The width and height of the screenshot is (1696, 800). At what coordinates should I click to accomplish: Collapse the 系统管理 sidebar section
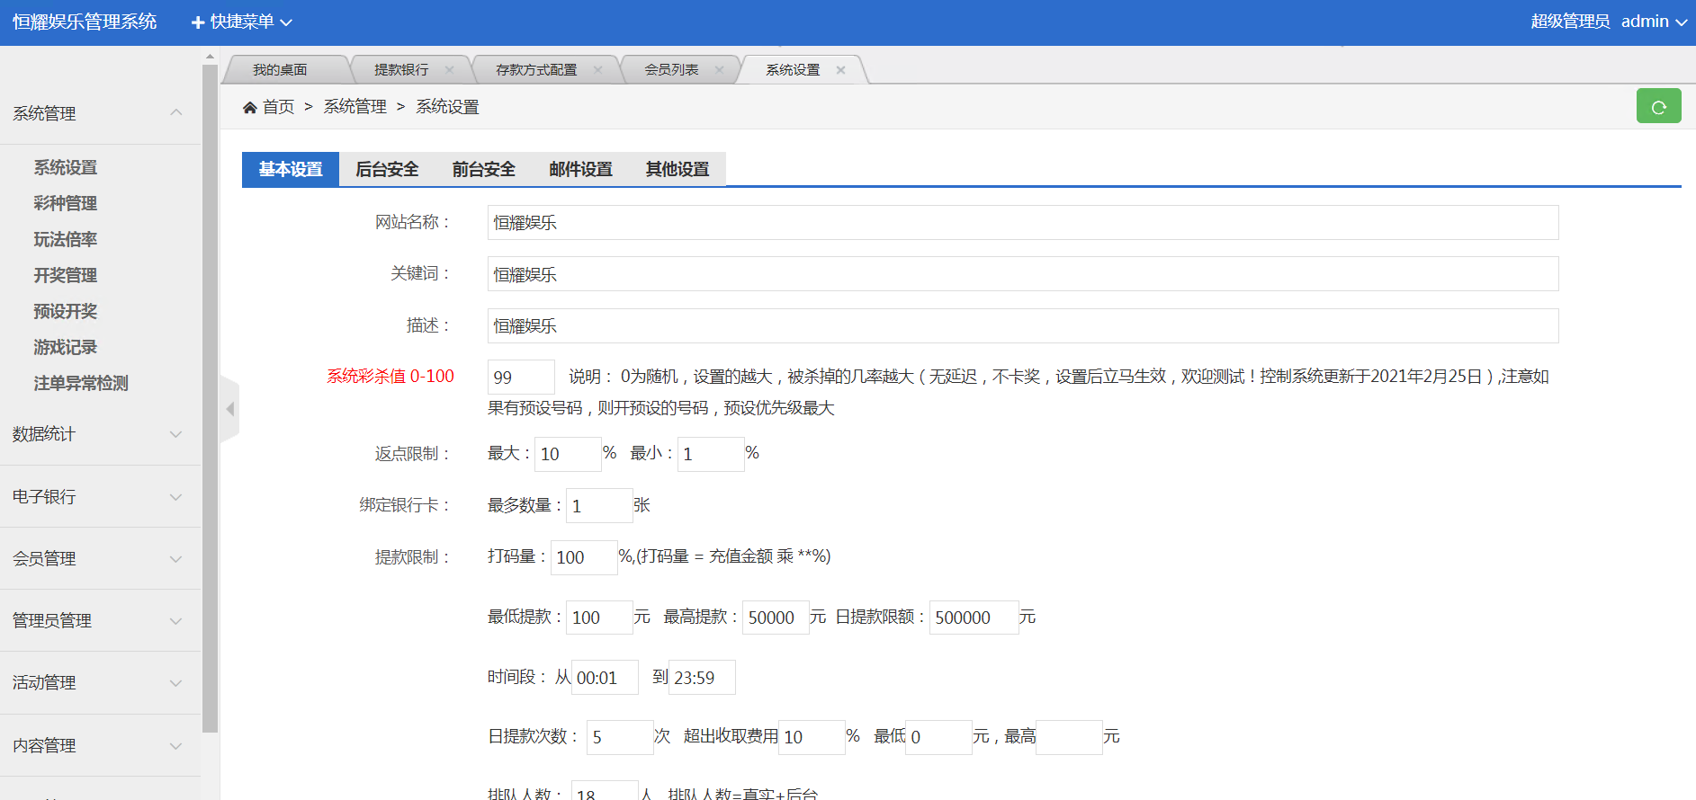pos(99,113)
